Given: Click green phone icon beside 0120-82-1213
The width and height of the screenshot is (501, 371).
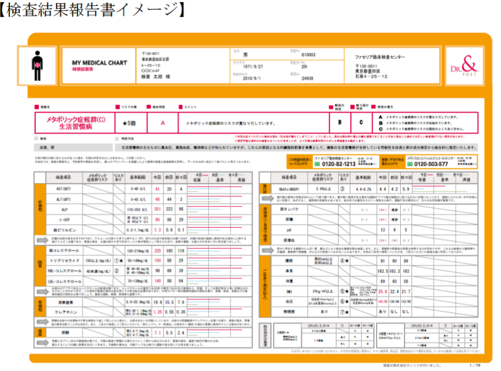Looking at the screenshot, I should pos(318,163).
